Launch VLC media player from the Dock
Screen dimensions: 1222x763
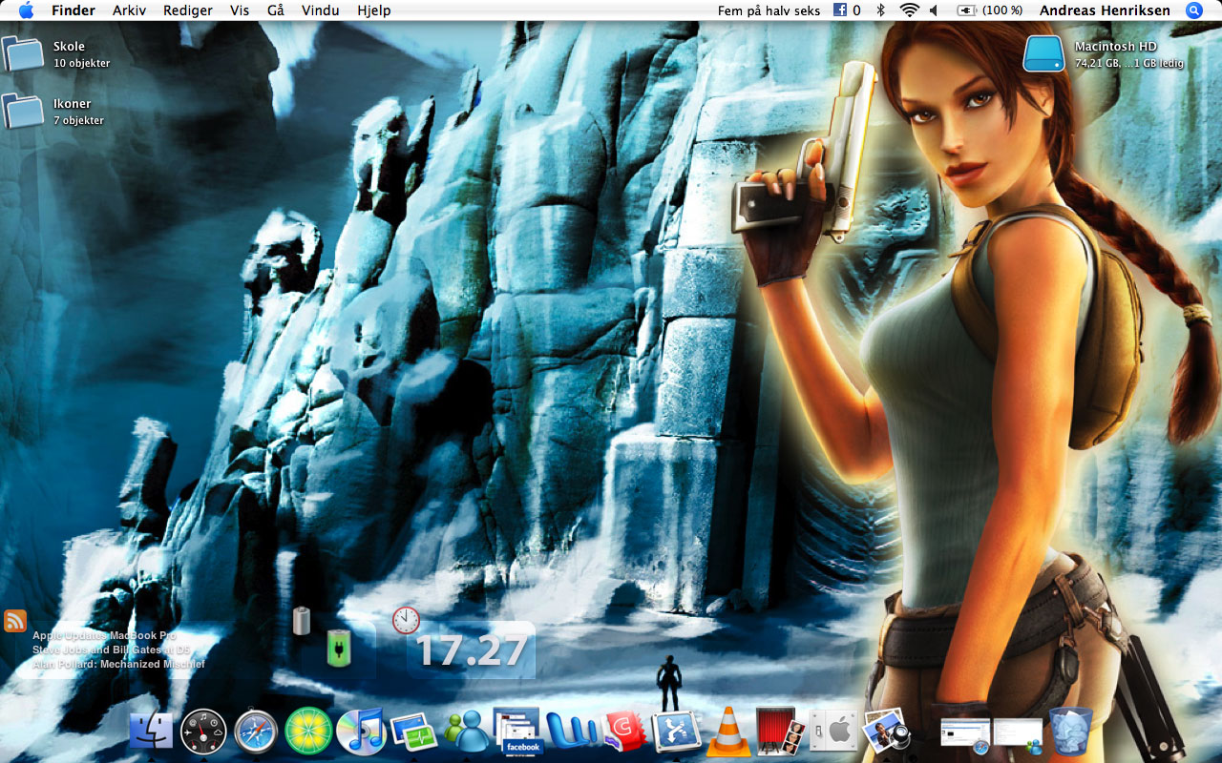[728, 732]
